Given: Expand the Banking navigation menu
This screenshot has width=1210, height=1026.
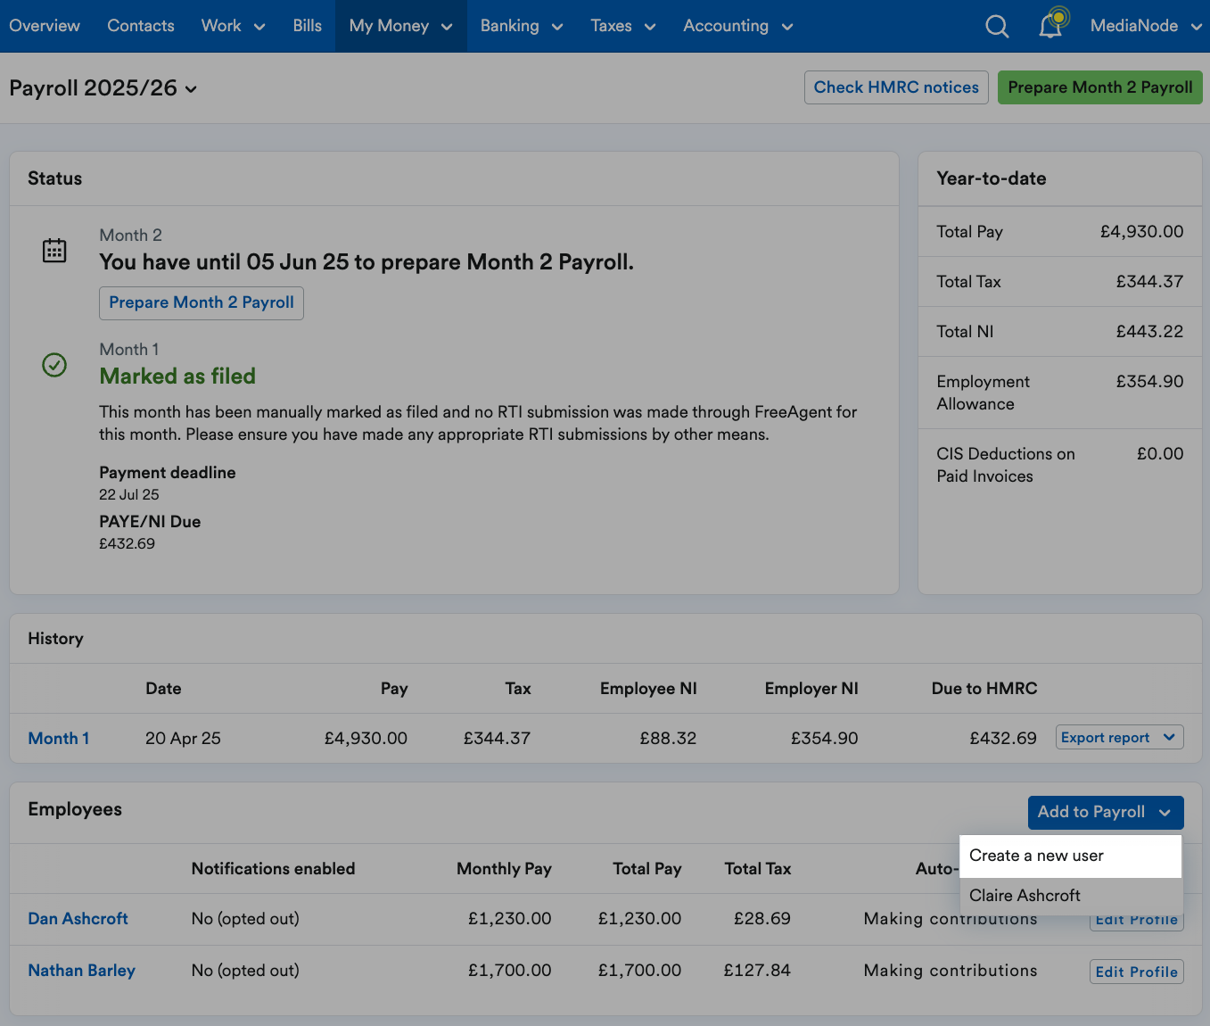Looking at the screenshot, I should coord(521,27).
